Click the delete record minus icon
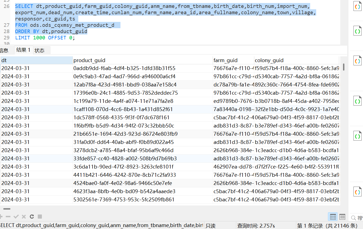Image resolution: width=363 pixels, height=229 pixels. [8, 217]
